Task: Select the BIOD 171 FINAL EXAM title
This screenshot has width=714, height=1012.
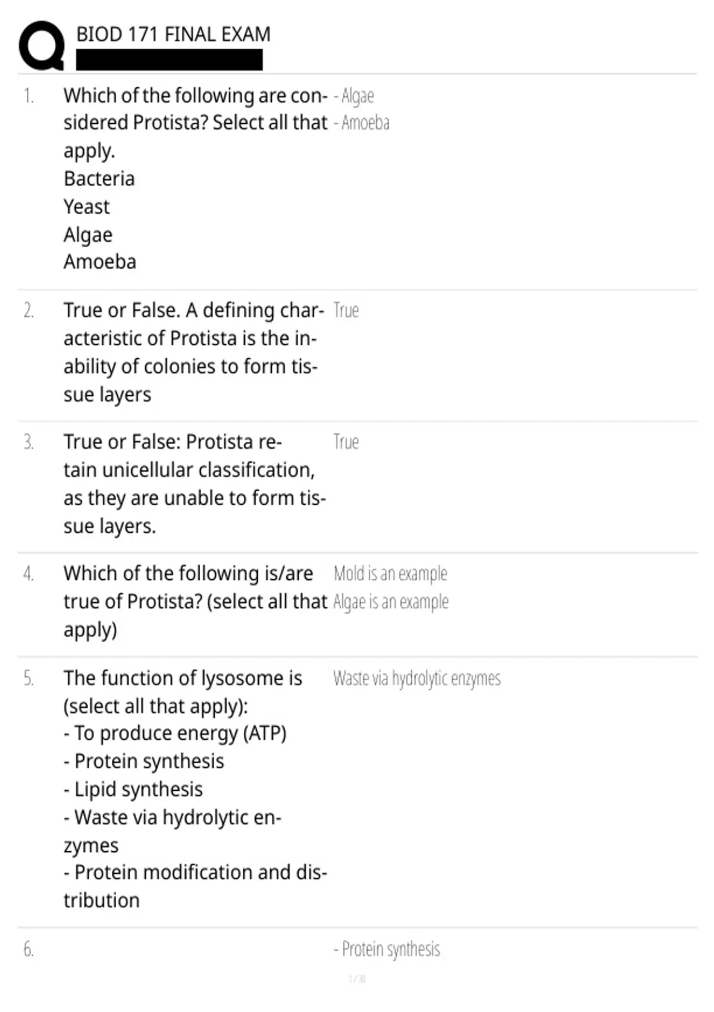Action: click(173, 35)
